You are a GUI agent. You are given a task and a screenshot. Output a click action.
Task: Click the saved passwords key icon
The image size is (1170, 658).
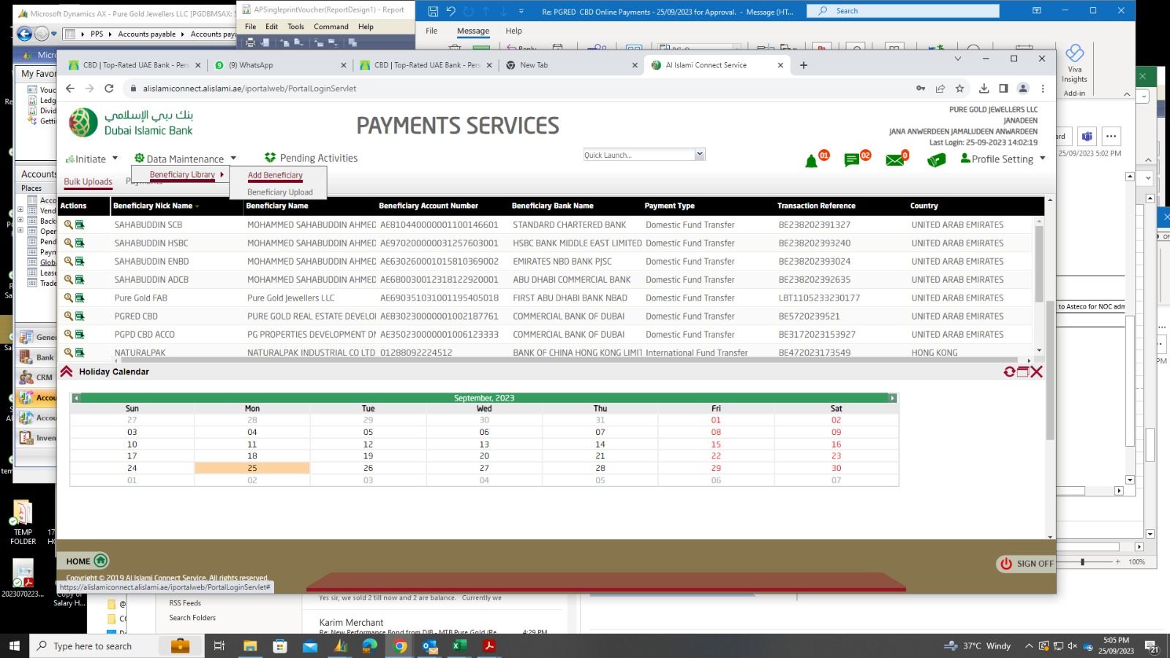pyautogui.click(x=921, y=88)
